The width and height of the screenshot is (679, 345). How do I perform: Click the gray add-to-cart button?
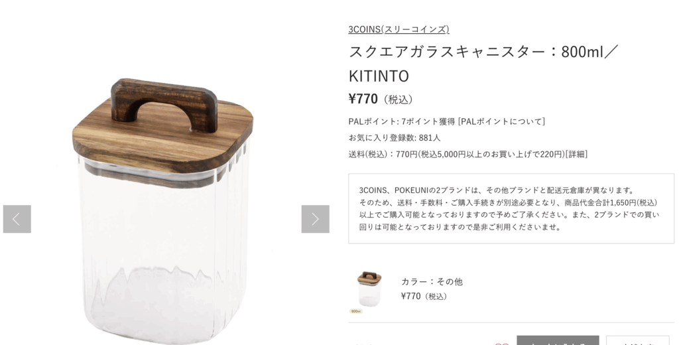(558, 340)
